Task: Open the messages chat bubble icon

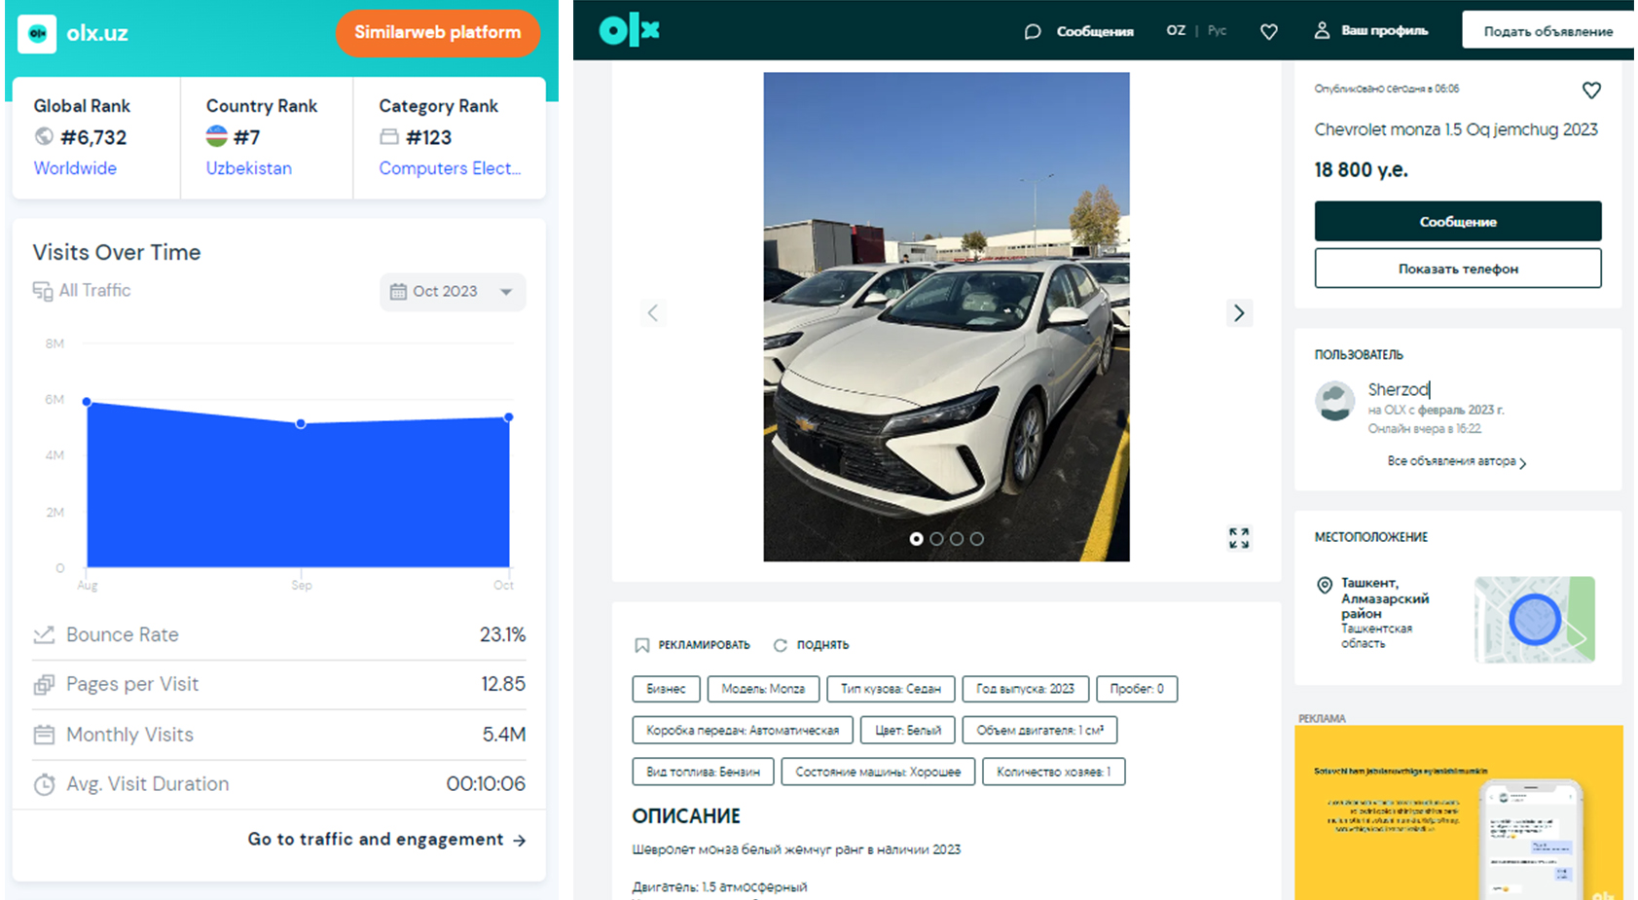Action: [x=1033, y=31]
